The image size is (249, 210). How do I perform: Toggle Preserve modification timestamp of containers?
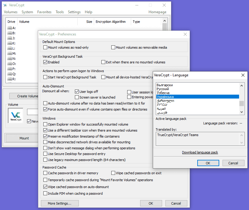(45, 136)
